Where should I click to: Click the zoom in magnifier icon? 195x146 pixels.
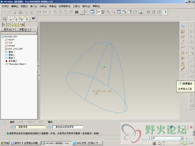[108, 12]
